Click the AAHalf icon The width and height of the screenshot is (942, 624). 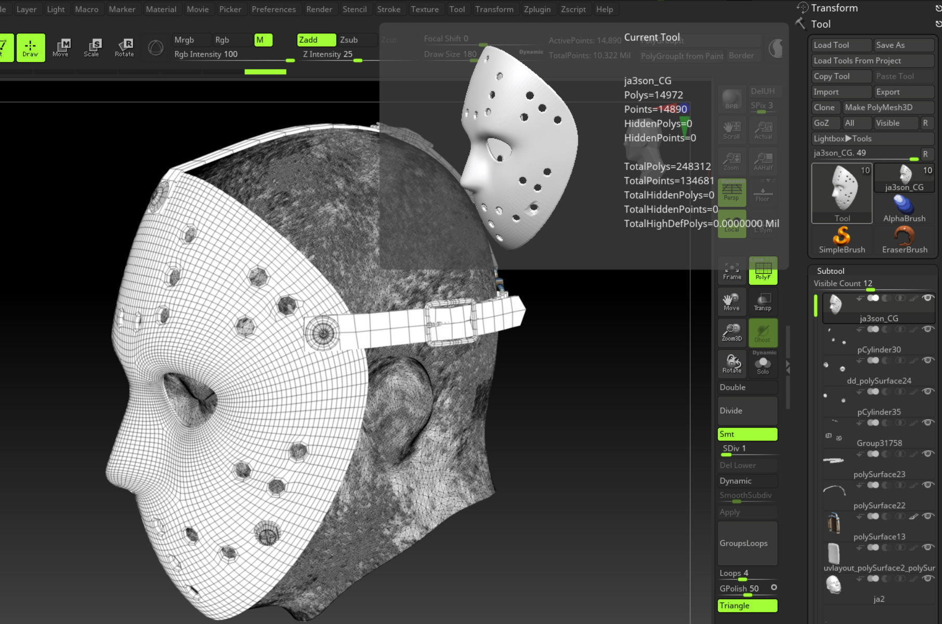pyautogui.click(x=763, y=162)
